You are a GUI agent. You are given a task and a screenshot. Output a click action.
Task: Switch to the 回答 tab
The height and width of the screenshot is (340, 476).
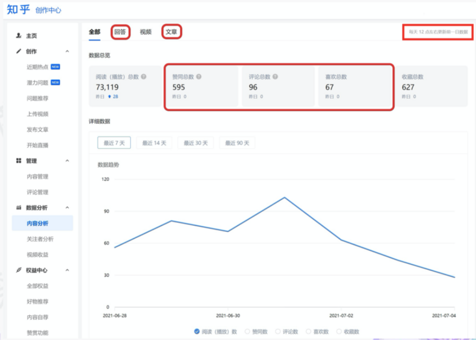click(x=120, y=32)
